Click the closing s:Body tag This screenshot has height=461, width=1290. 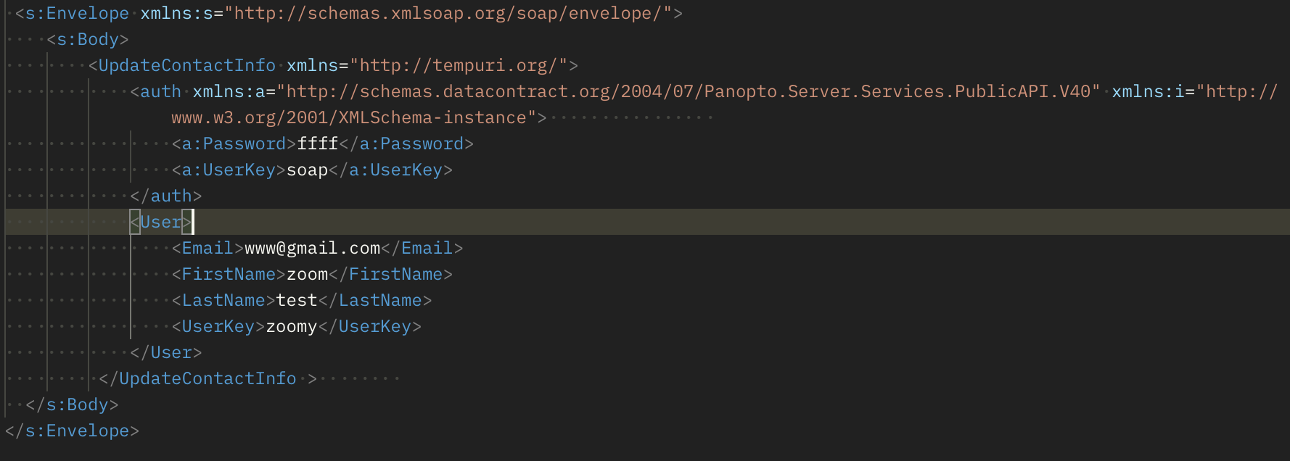tap(72, 404)
